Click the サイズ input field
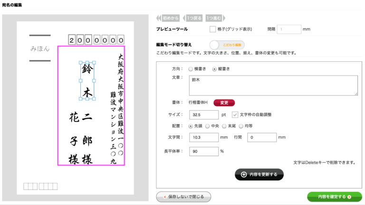This screenshot has width=365, height=205. point(203,115)
